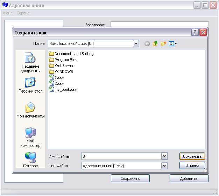Click the dialog help question-mark button
The width and height of the screenshot is (219, 196).
point(195,33)
